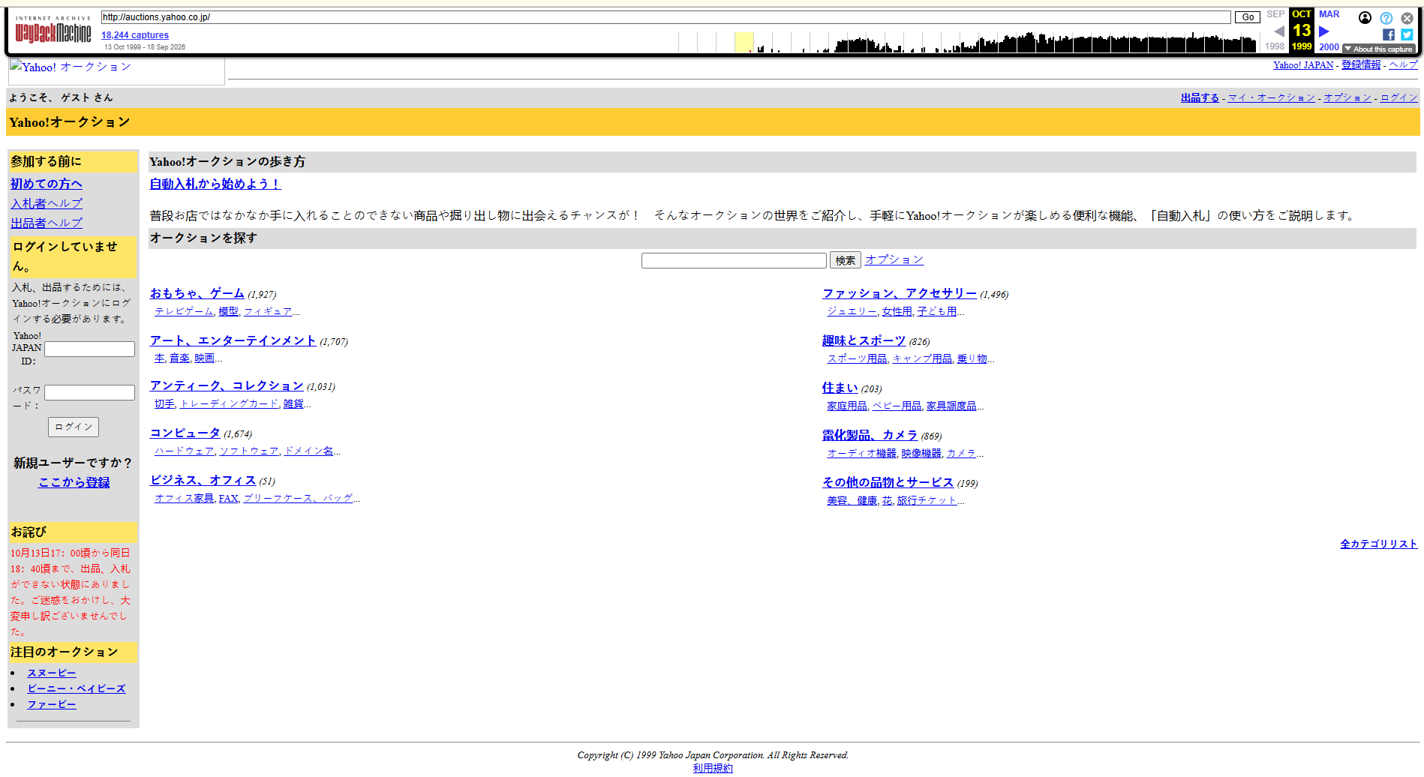Open the 音楽 subcategory

pos(179,358)
